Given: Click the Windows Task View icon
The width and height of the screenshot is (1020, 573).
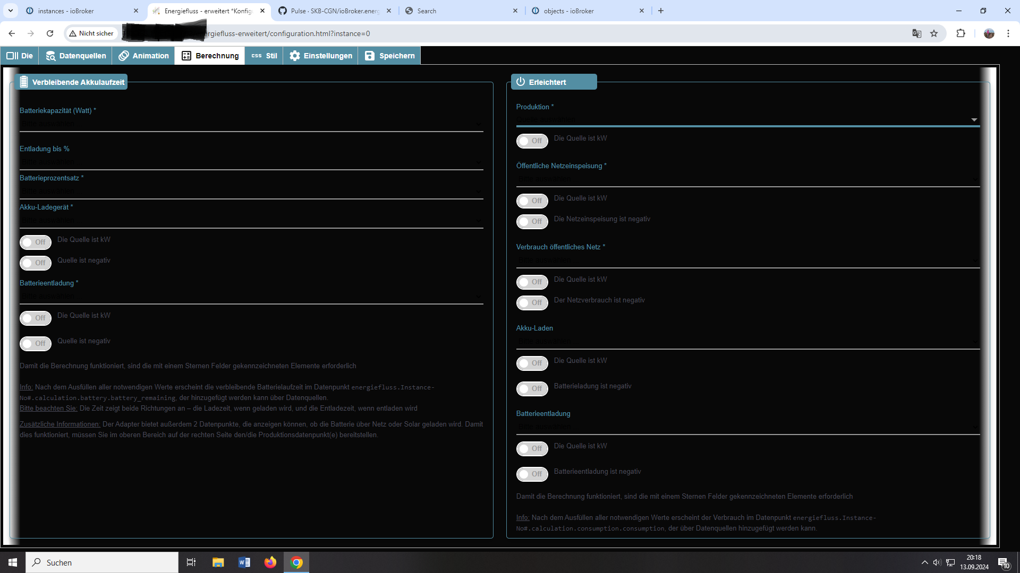Looking at the screenshot, I should [x=191, y=562].
